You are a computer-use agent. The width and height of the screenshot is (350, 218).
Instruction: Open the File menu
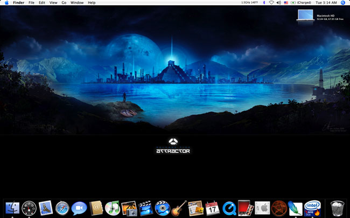click(31, 3)
